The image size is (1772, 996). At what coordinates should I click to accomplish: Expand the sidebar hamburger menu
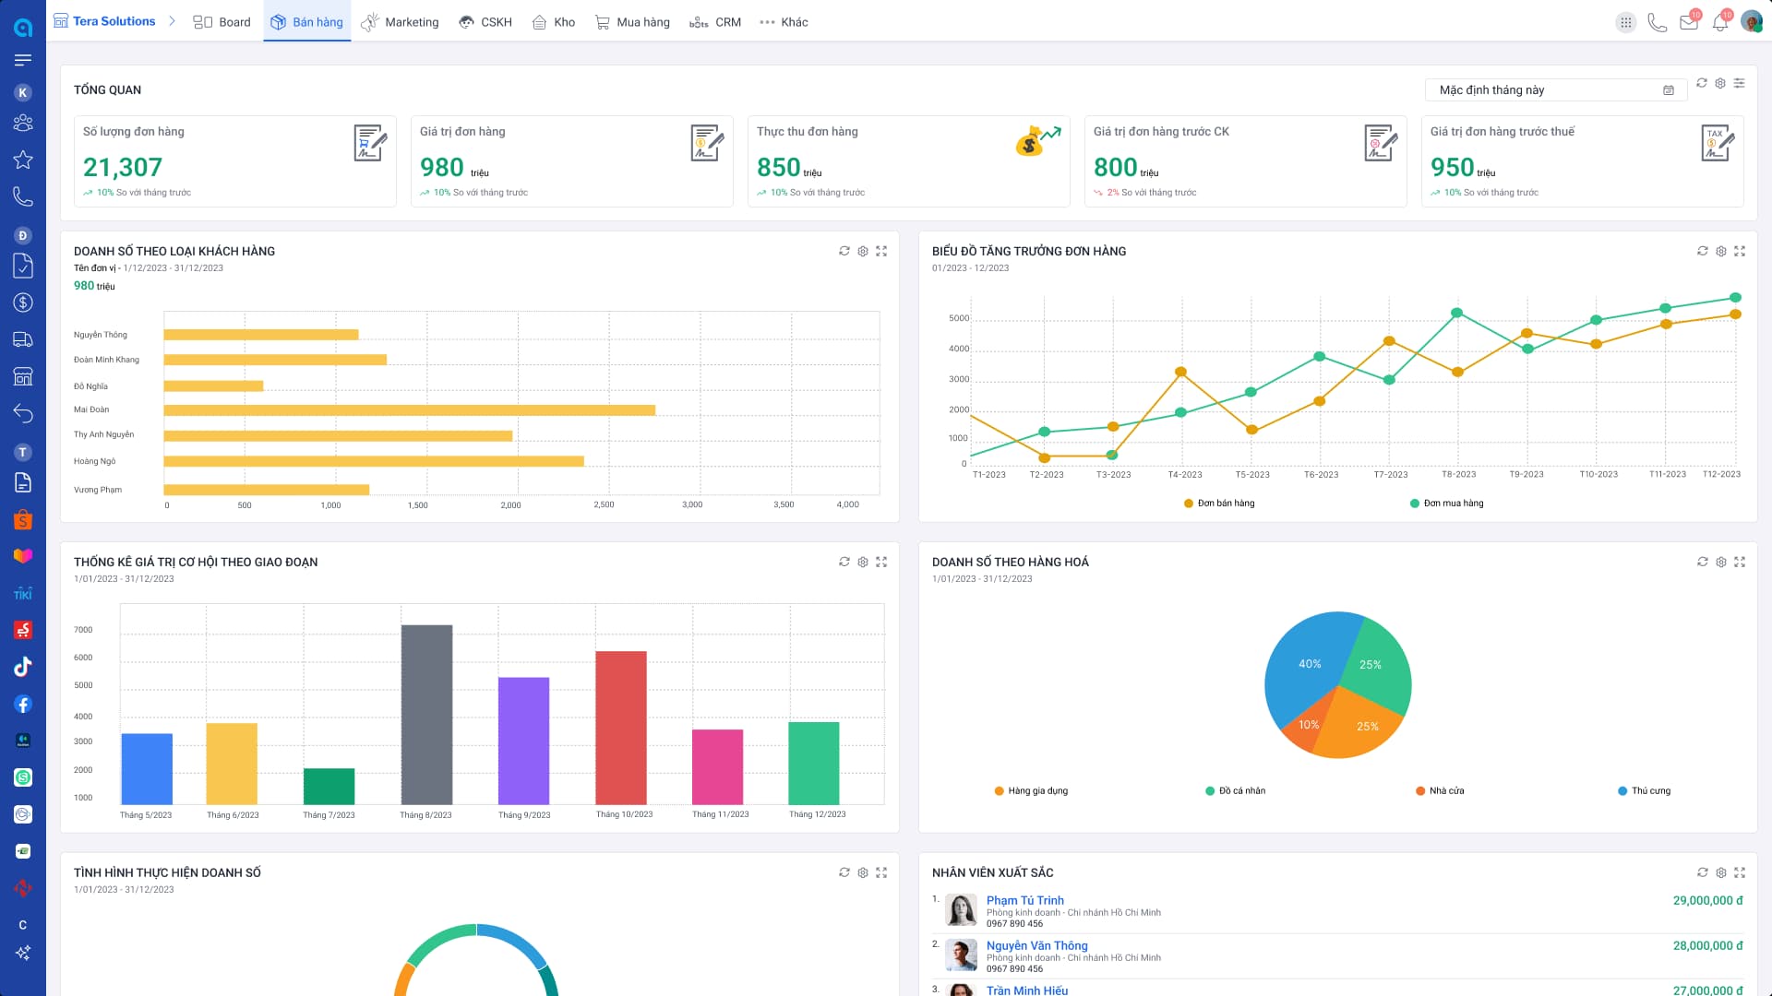[x=23, y=60]
